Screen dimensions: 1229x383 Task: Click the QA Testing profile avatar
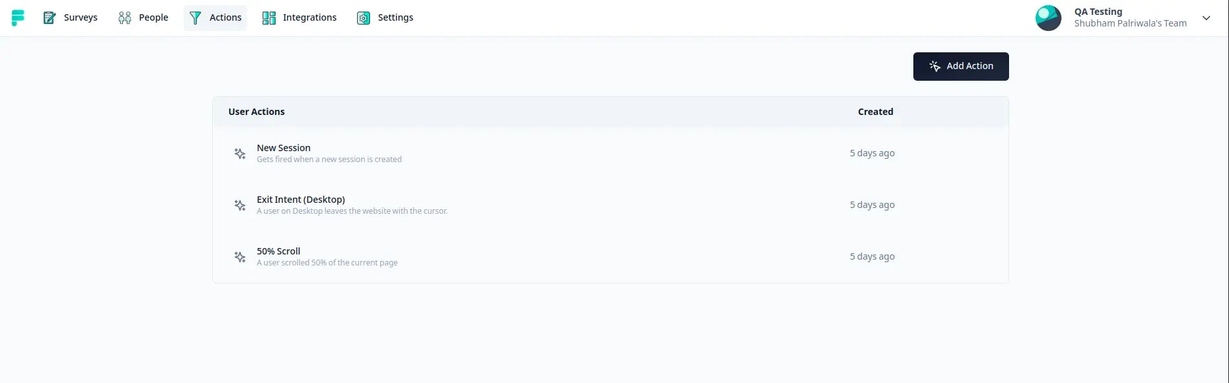coord(1048,18)
